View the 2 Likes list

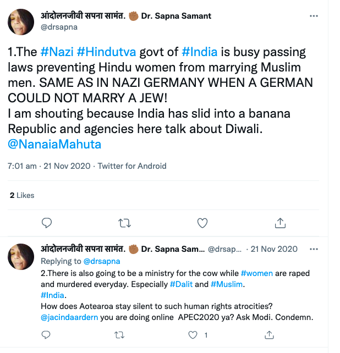pos(22,195)
